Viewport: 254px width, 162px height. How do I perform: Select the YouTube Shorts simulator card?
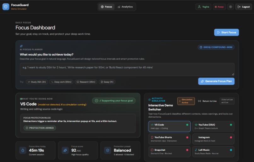169,139
